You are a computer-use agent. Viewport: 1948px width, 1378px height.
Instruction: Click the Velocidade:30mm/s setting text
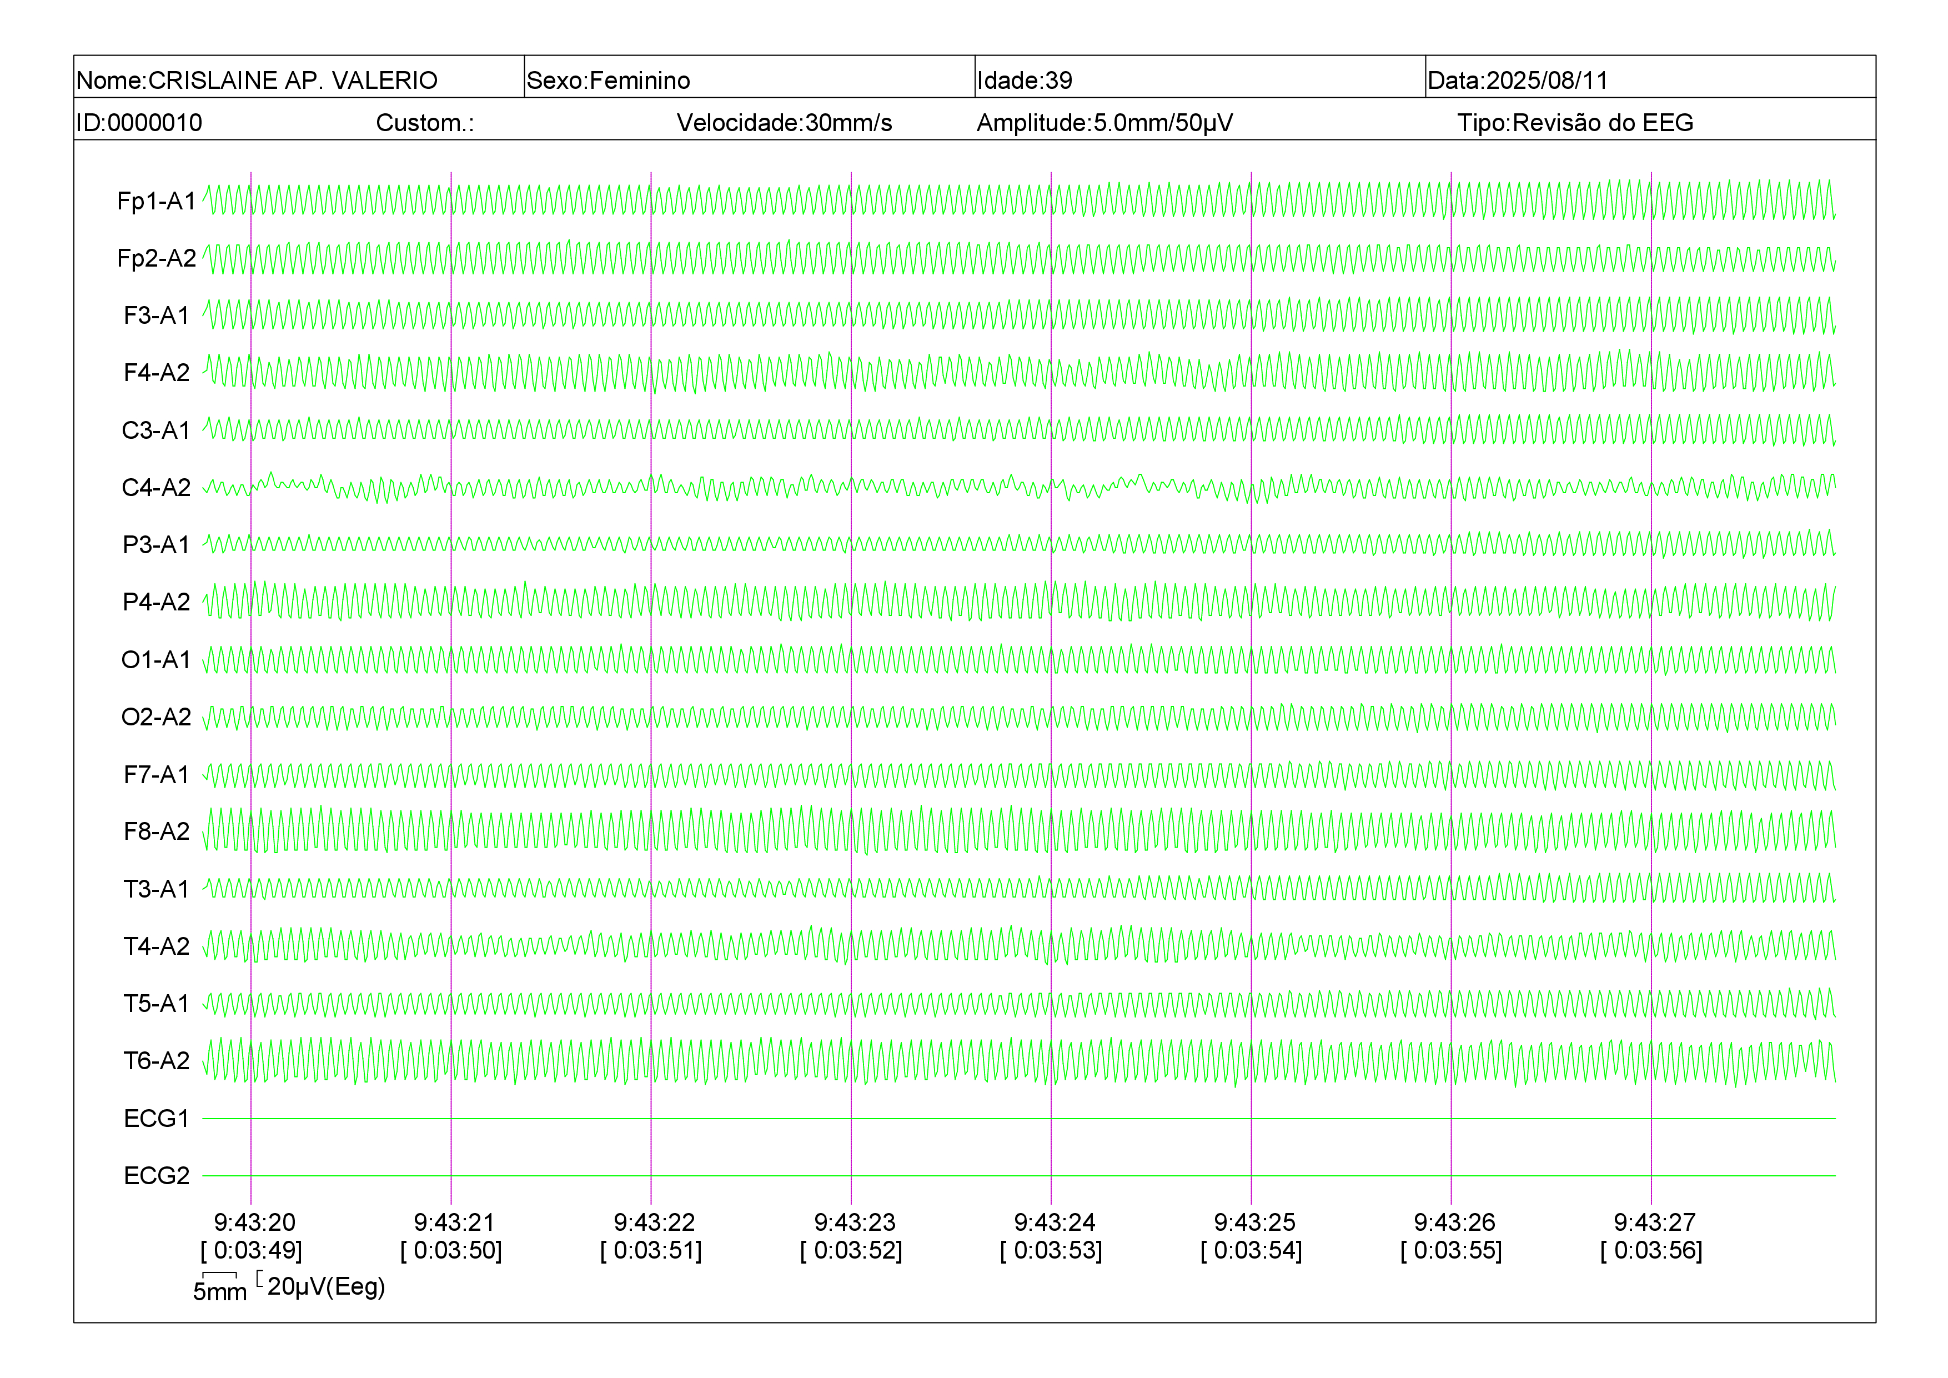pos(784,123)
